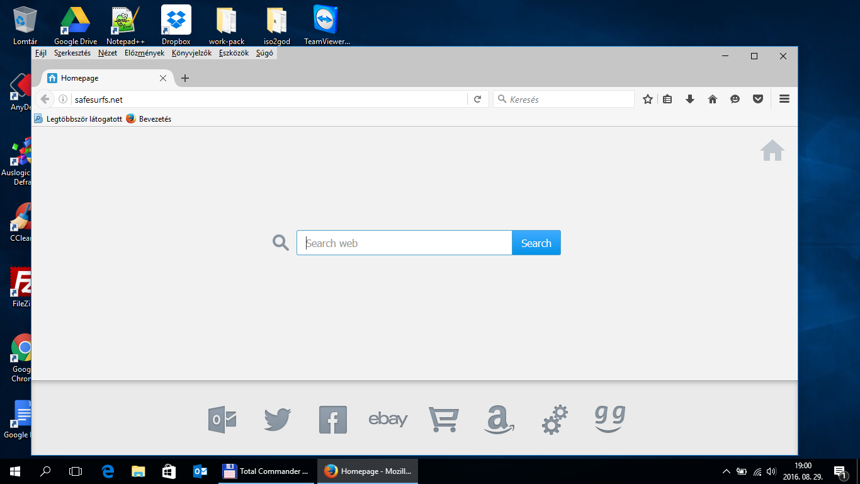This screenshot has height=484, width=860.
Task: Click the eBay shortcut logo
Action: tap(388, 419)
